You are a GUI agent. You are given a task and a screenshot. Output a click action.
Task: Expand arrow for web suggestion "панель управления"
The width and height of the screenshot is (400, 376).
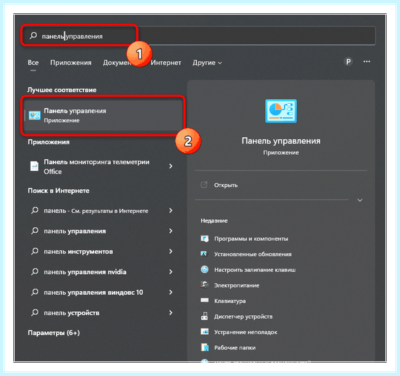171,231
